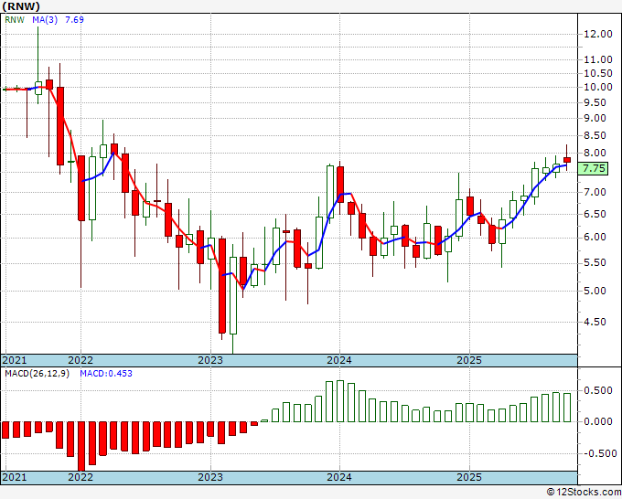The image size is (622, 499).
Task: Click the 7.00 price axis label
Action: (x=595, y=192)
